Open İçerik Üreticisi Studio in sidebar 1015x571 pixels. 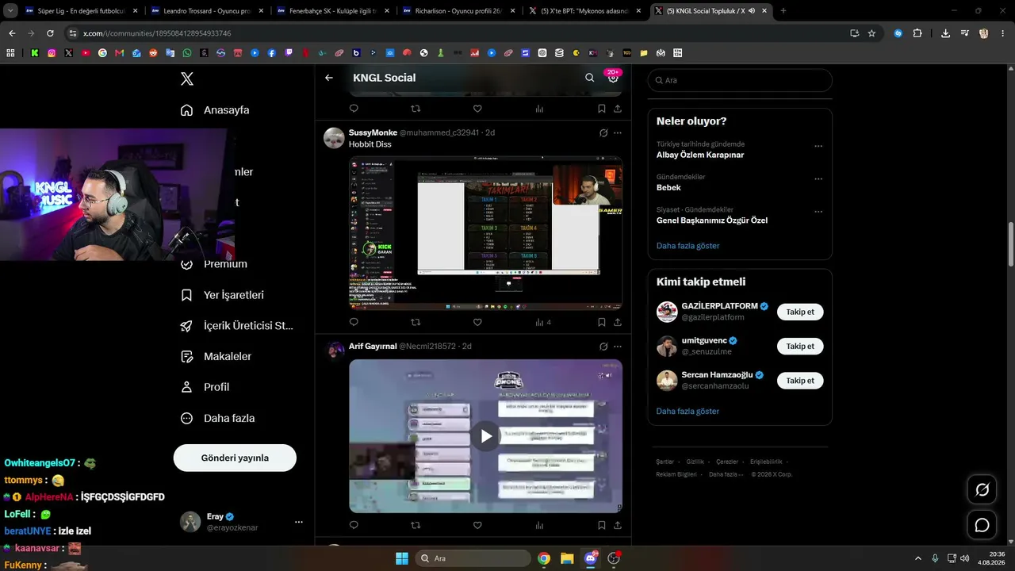pos(237,326)
